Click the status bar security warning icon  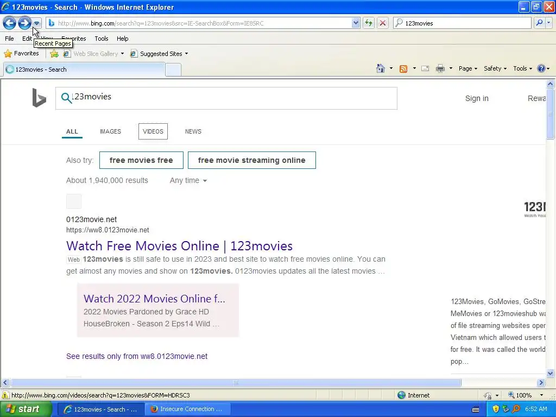tap(5, 395)
